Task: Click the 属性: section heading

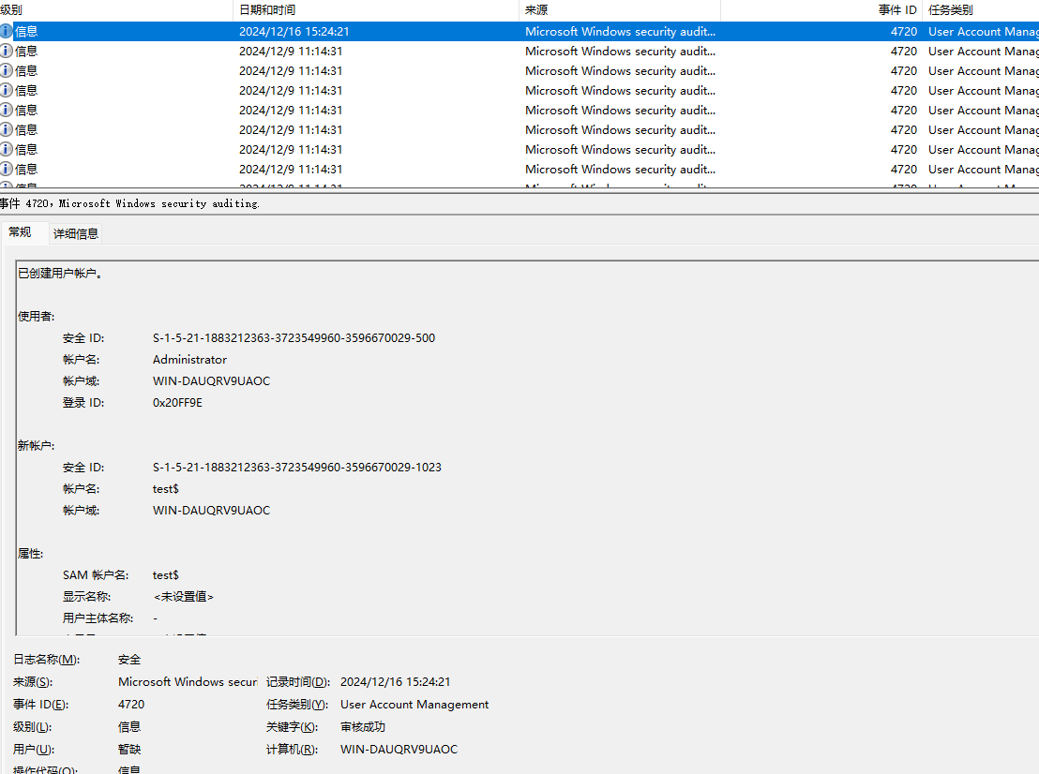Action: (31, 554)
